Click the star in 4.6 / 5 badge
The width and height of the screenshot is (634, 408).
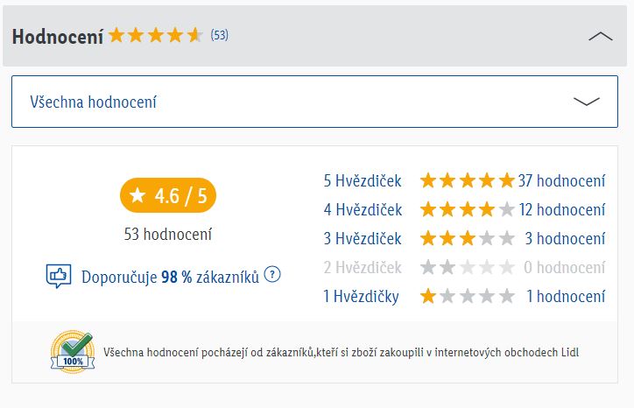pyautogui.click(x=137, y=196)
